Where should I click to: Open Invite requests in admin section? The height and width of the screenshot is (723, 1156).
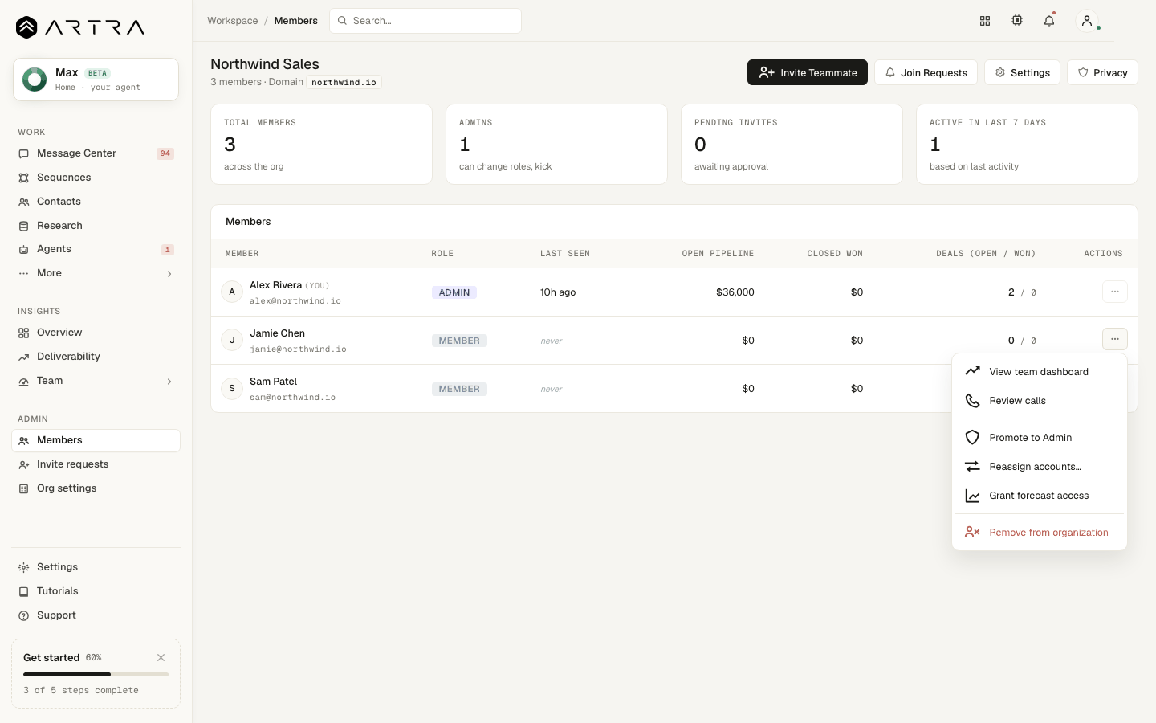[x=96, y=464]
